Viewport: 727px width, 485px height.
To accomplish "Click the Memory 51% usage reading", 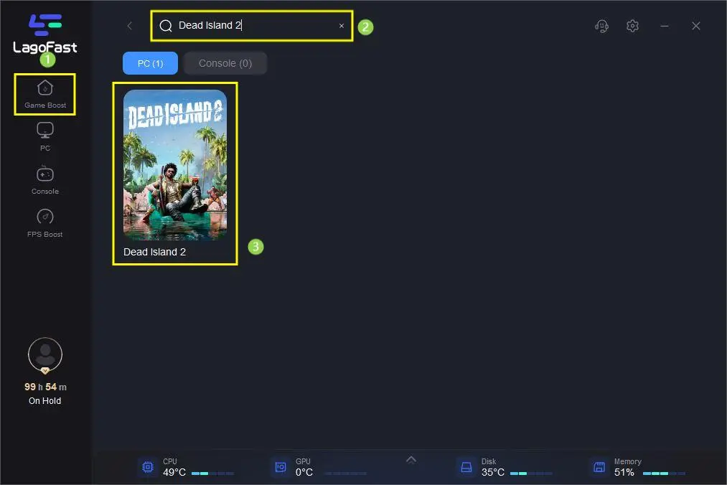I will tap(624, 472).
